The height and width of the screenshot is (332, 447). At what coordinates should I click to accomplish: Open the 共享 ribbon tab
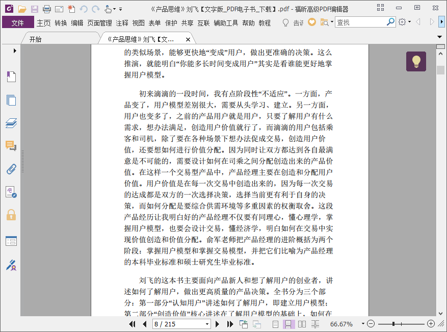[187, 23]
